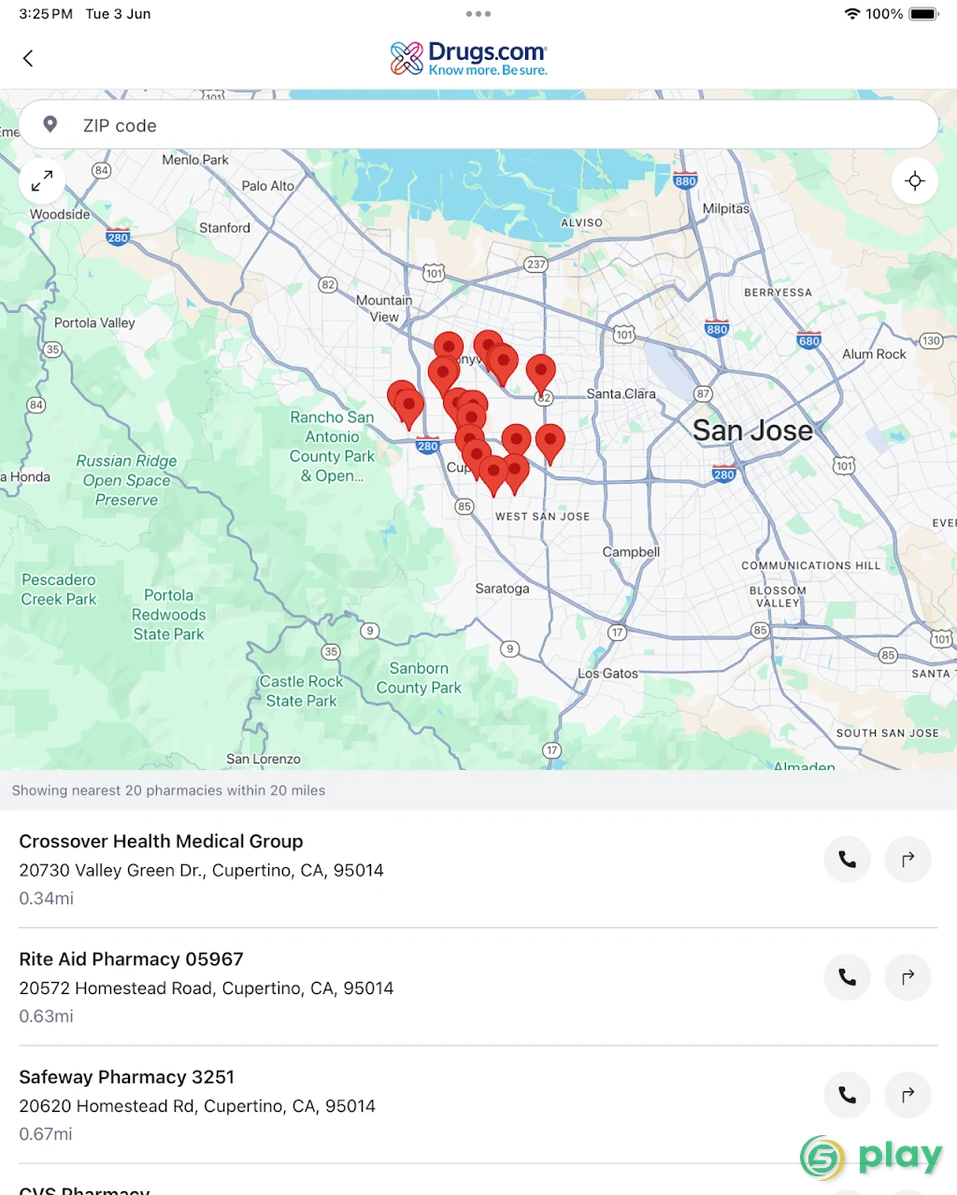
Task: Tap the Saratoga map label
Action: tap(502, 589)
